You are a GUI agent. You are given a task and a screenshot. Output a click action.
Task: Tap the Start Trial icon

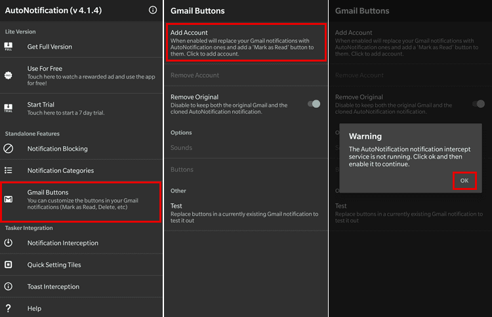tap(9, 108)
